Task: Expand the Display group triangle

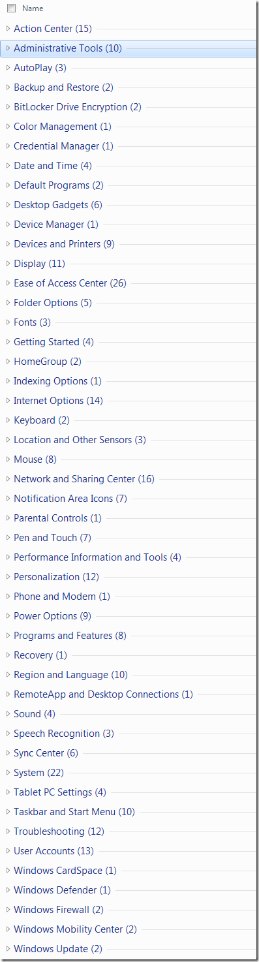Action: [8, 264]
